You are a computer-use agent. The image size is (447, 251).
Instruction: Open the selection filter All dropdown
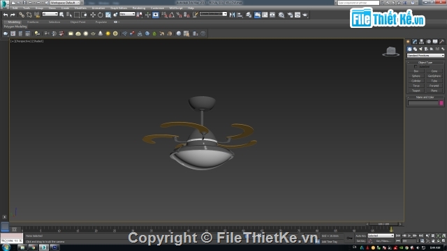tap(50, 14)
